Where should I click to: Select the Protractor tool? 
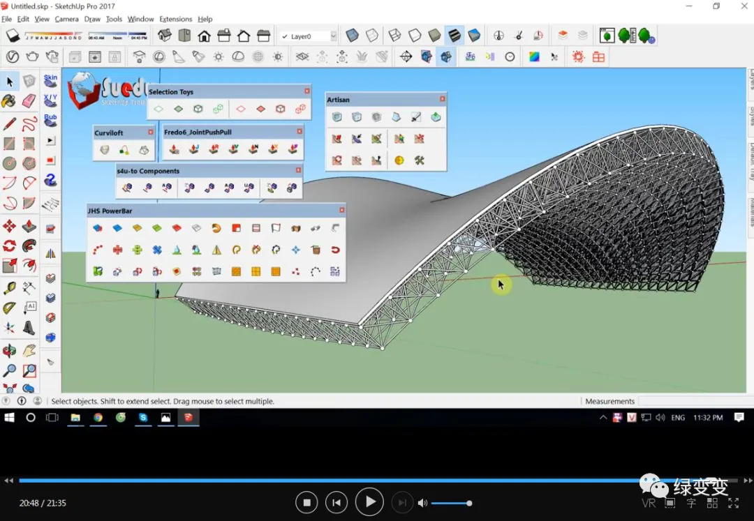tap(9, 308)
